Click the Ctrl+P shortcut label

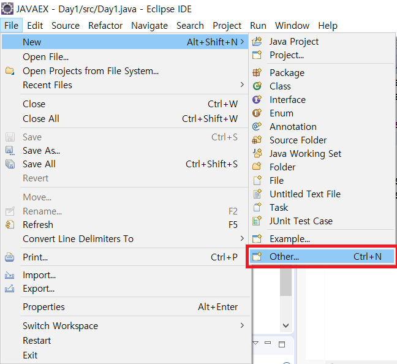224,257
